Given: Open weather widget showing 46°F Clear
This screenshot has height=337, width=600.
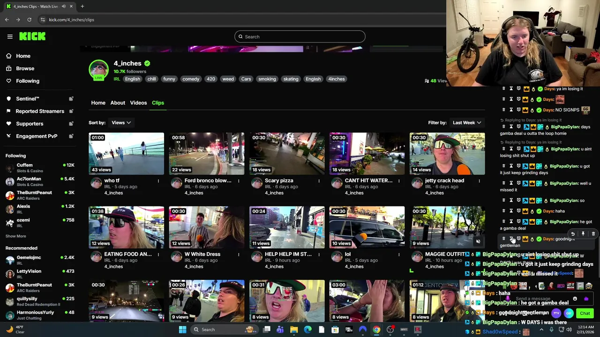Looking at the screenshot, I should [15, 330].
